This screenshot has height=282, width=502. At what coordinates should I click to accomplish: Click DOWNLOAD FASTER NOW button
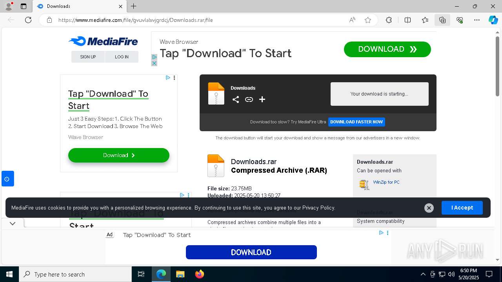tap(356, 122)
